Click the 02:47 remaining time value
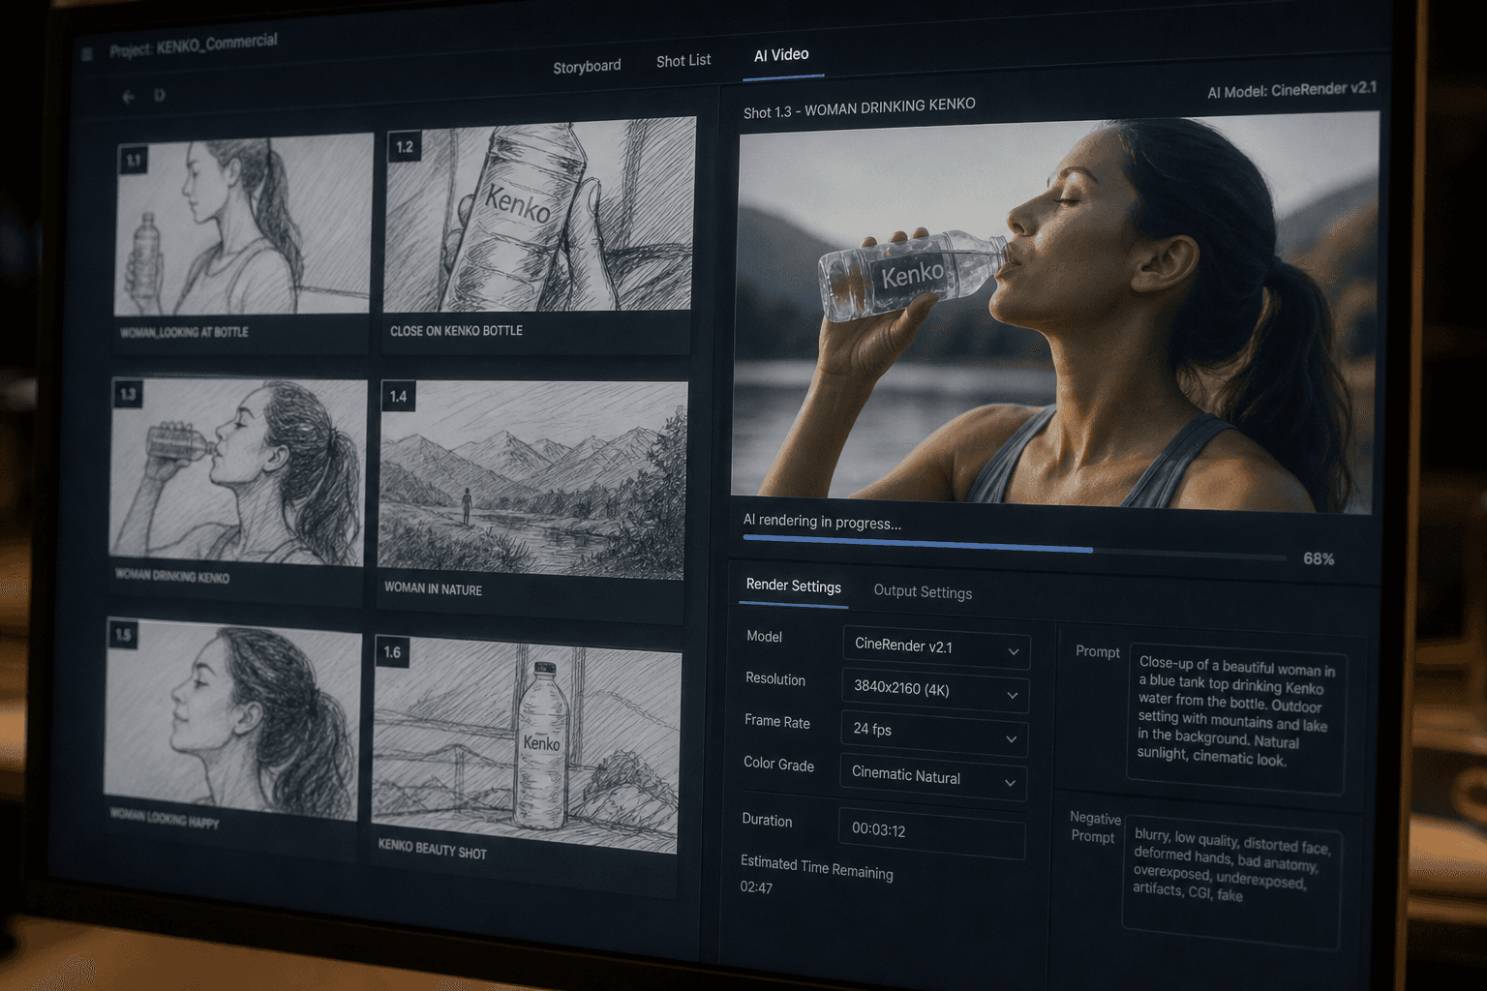This screenshot has width=1487, height=991. [756, 887]
